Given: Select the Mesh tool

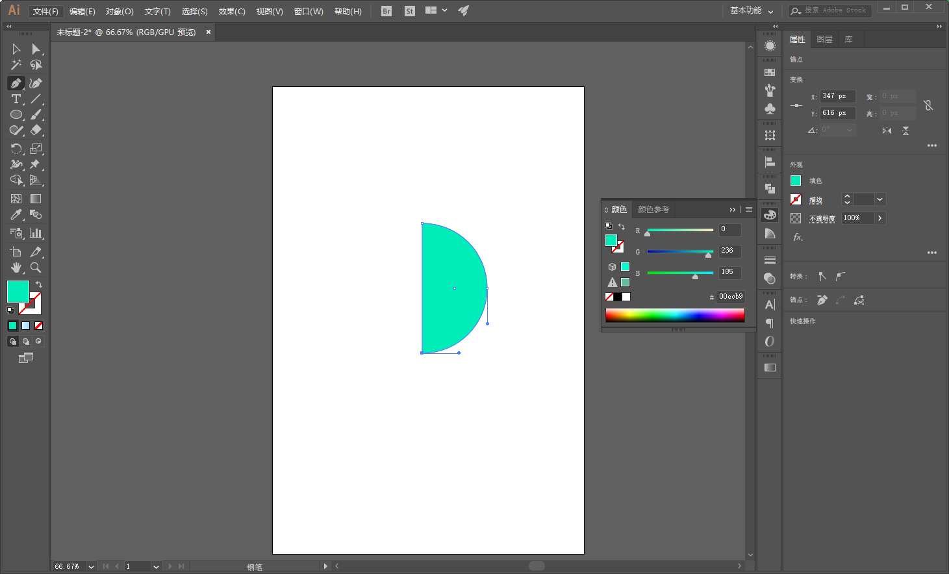Looking at the screenshot, I should tap(16, 199).
